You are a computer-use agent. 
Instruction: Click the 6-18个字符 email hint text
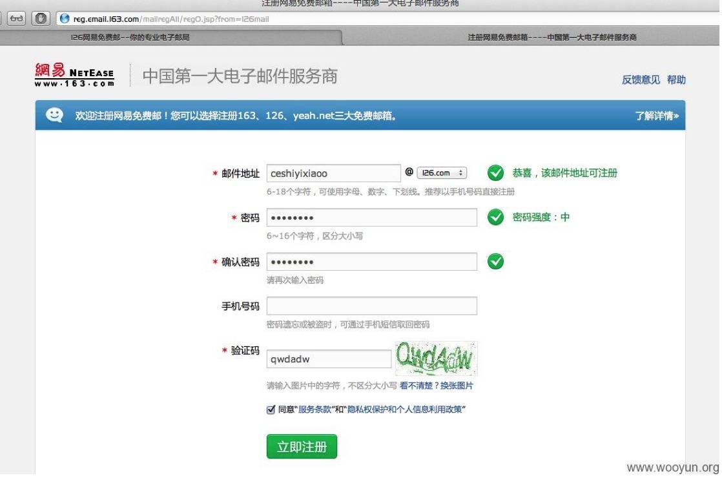tap(391, 192)
